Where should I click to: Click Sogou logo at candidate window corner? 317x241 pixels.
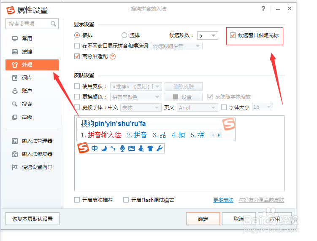click(229, 124)
